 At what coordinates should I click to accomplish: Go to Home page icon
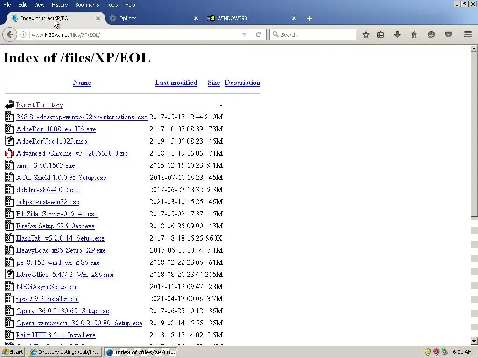pos(414,34)
